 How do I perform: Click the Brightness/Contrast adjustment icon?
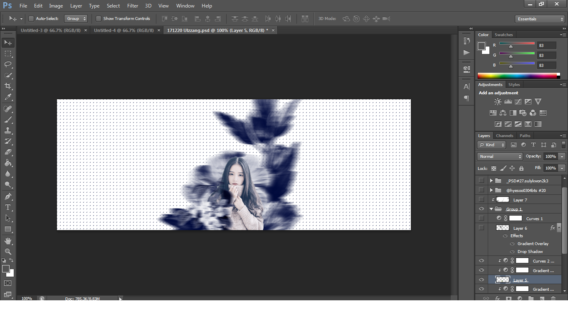[x=498, y=101]
